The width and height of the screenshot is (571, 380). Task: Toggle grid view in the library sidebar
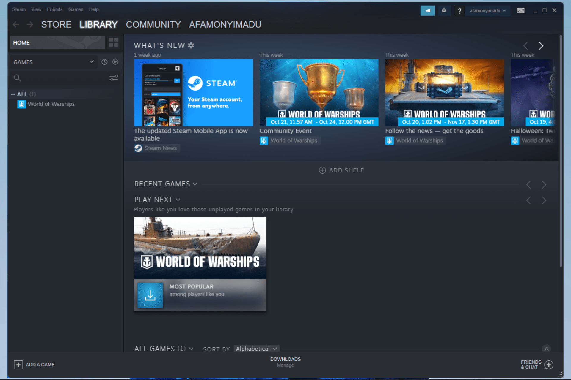click(x=113, y=42)
